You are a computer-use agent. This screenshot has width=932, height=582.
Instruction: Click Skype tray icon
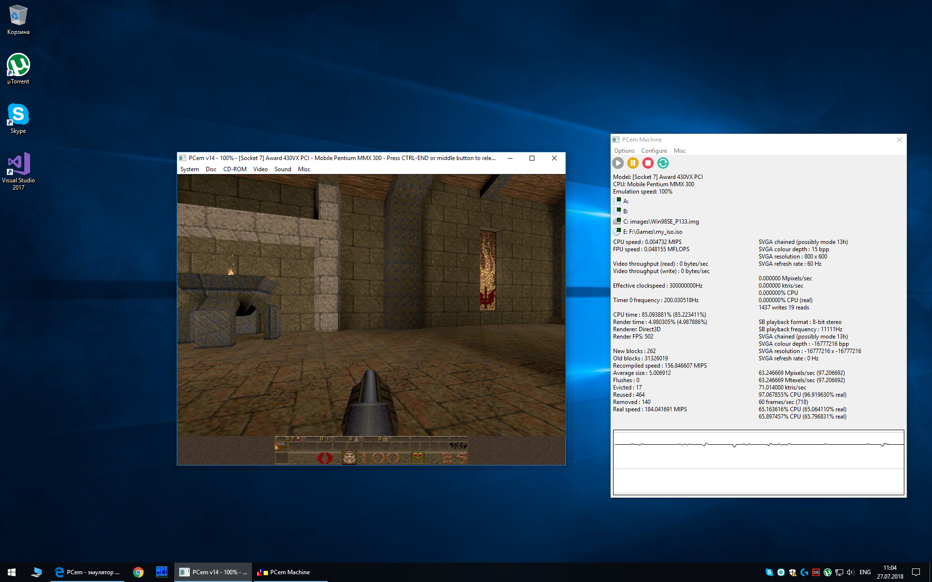pyautogui.click(x=769, y=572)
